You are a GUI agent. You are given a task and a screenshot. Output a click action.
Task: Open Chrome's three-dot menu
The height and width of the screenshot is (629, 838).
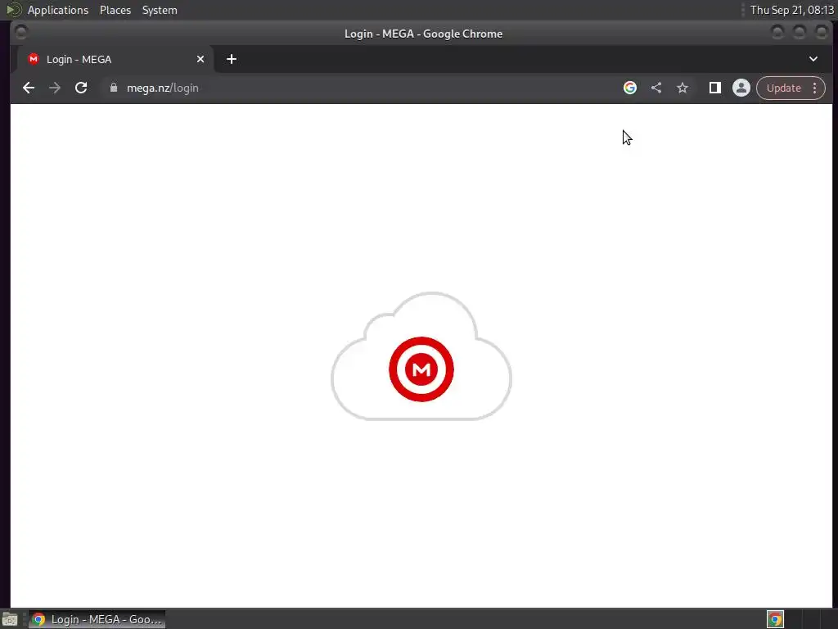[814, 88]
